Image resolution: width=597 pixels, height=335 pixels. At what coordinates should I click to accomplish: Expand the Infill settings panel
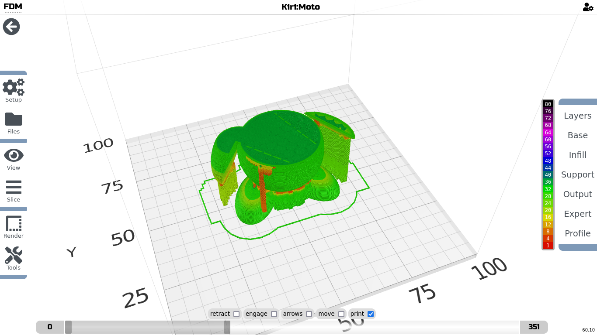(x=577, y=155)
